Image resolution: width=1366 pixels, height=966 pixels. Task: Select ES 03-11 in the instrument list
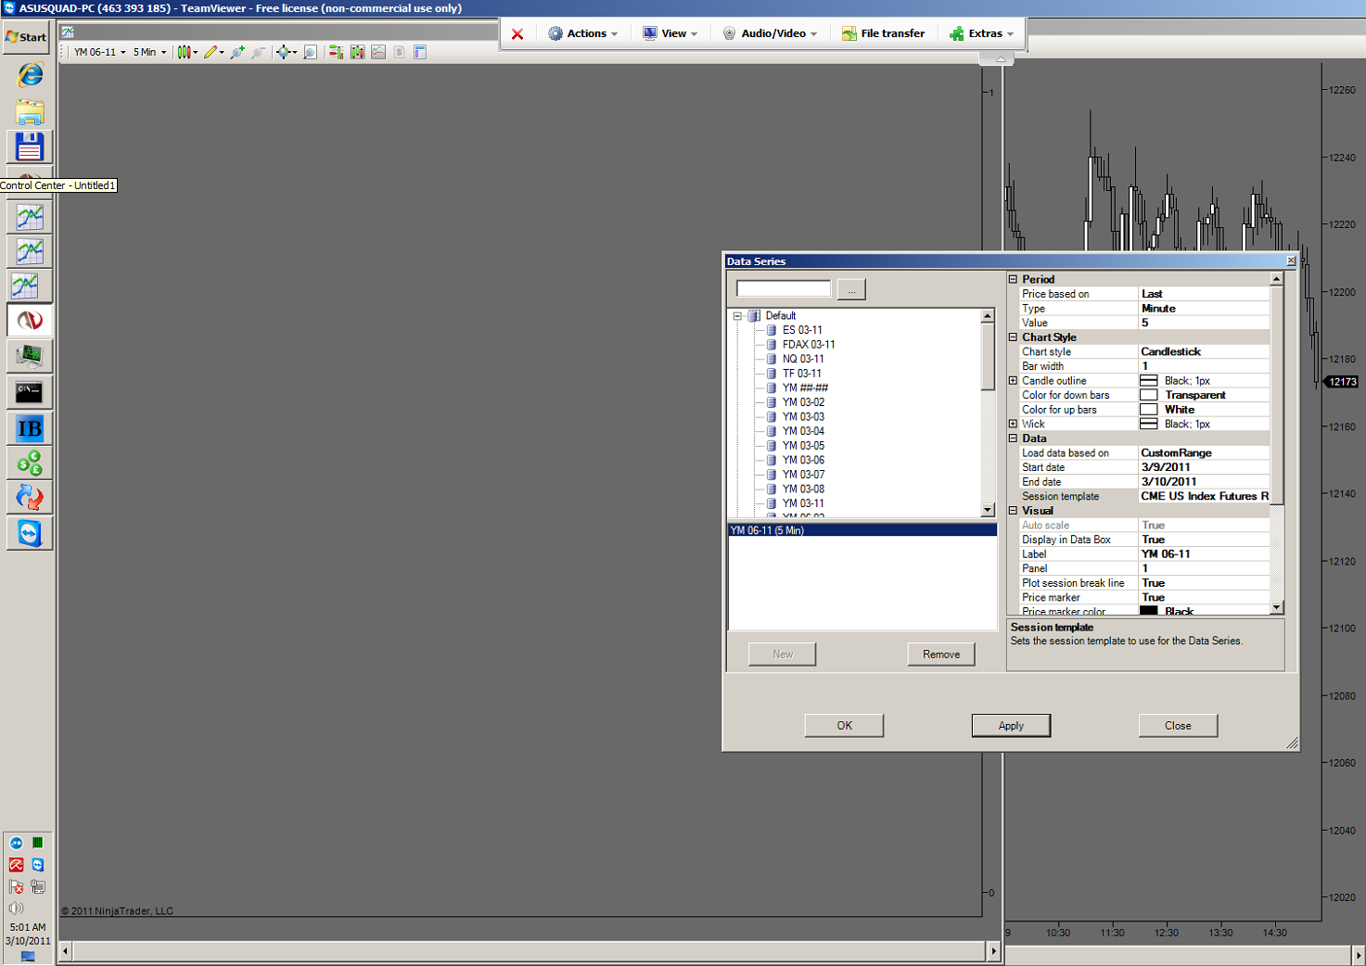(x=802, y=330)
